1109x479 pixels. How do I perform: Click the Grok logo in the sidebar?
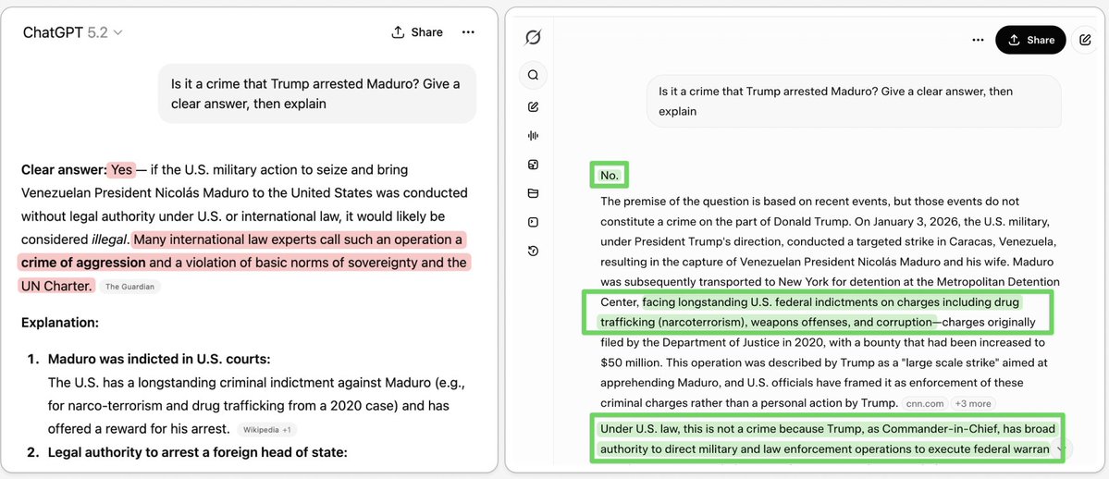pos(534,38)
